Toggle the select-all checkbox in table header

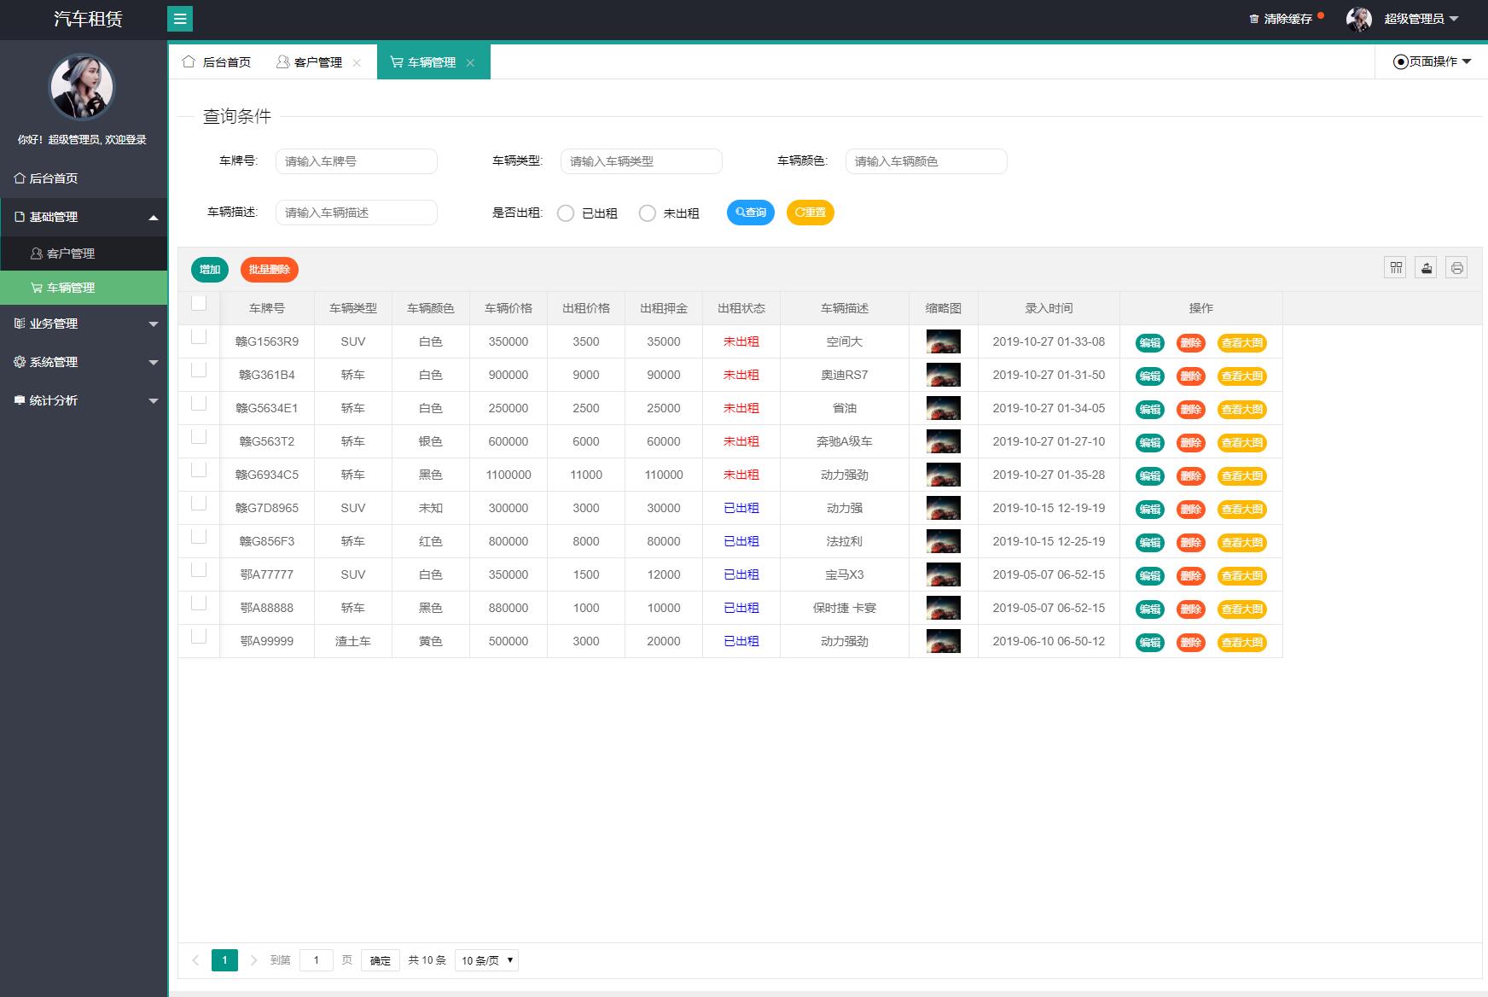click(199, 303)
